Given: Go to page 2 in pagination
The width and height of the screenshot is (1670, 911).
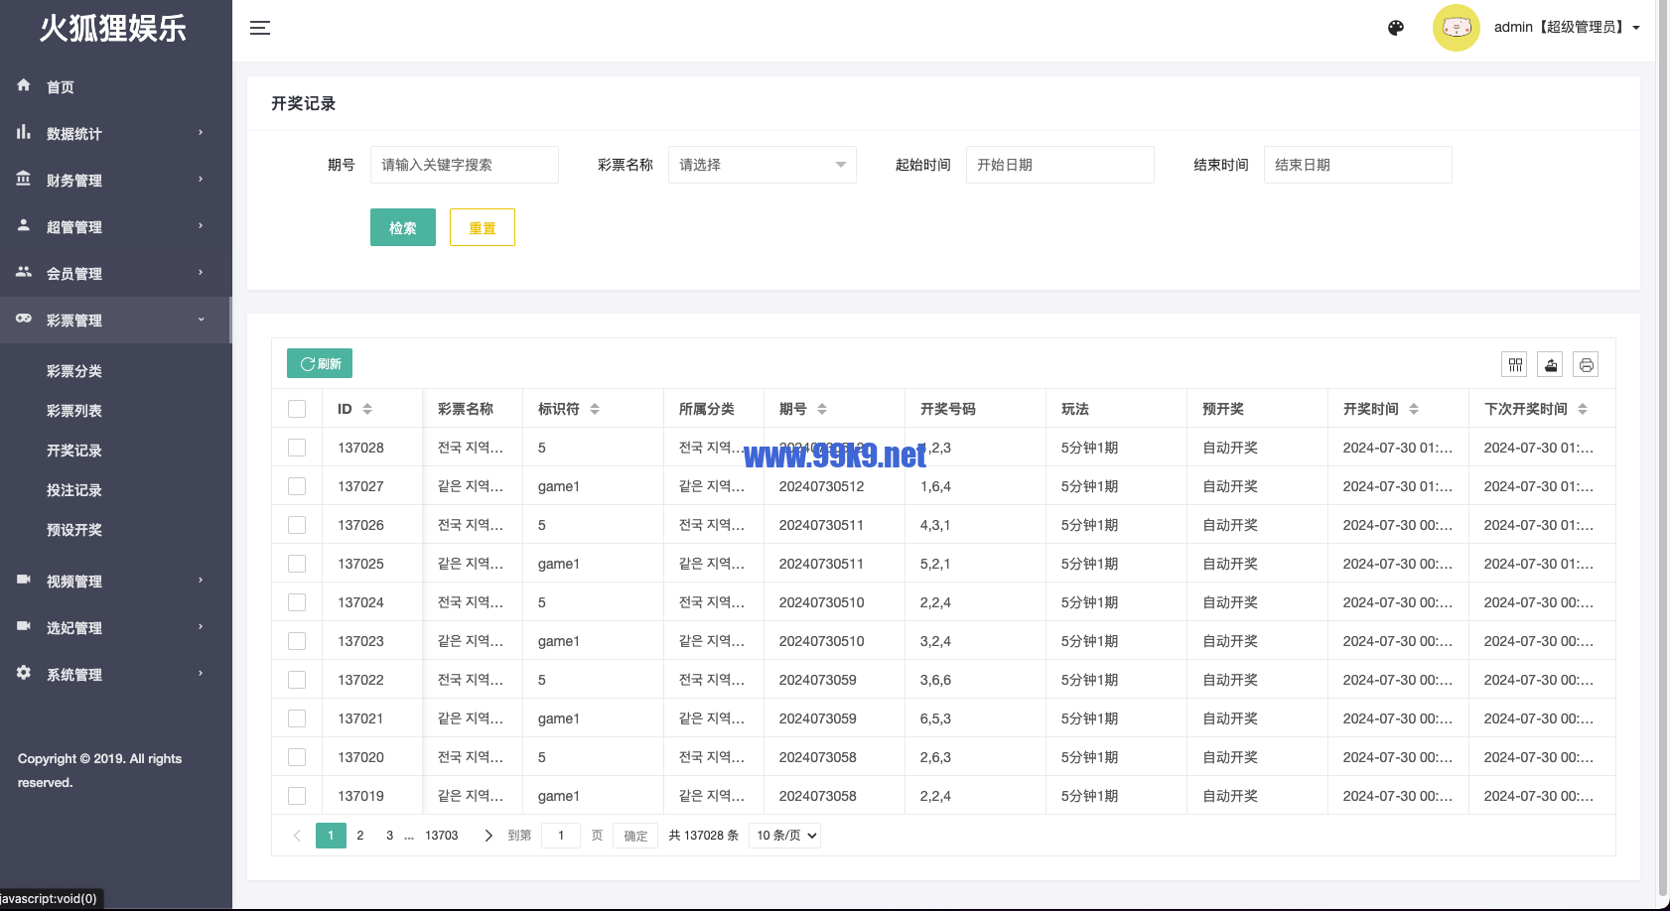Looking at the screenshot, I should point(360,836).
